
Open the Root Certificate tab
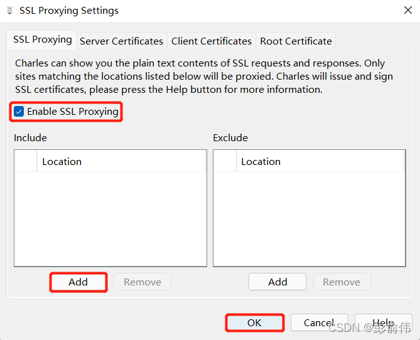coord(296,41)
